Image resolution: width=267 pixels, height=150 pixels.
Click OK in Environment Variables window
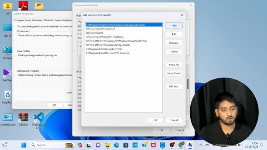click(x=161, y=130)
